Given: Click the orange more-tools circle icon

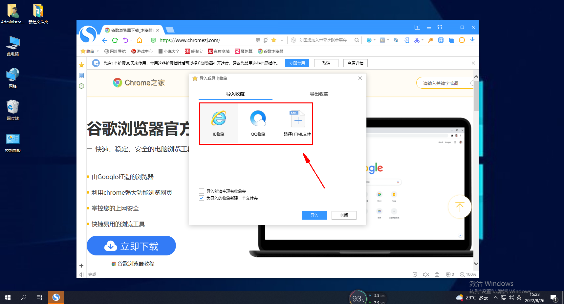Looking at the screenshot, I should 462,40.
